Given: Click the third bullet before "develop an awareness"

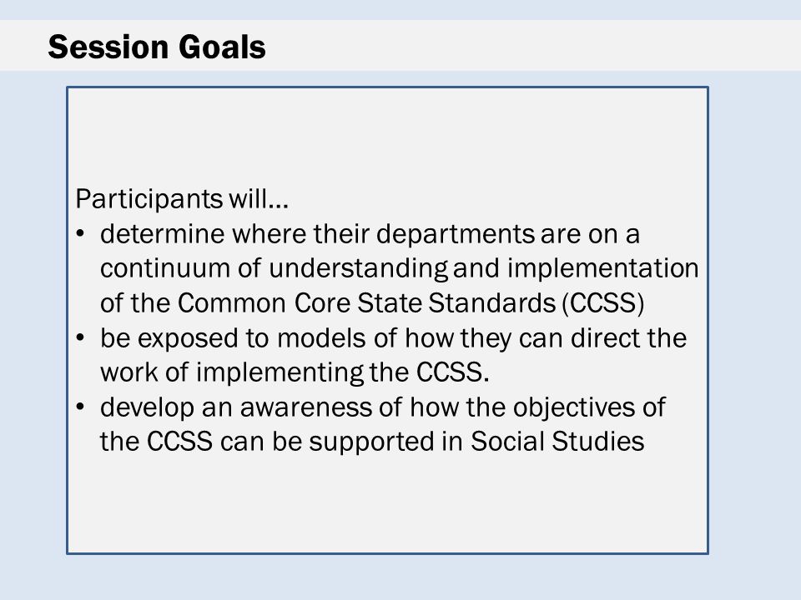Looking at the screenshot, I should [80, 407].
